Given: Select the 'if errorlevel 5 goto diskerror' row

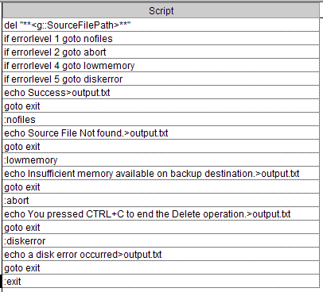Looking at the screenshot, I should click(161, 79).
